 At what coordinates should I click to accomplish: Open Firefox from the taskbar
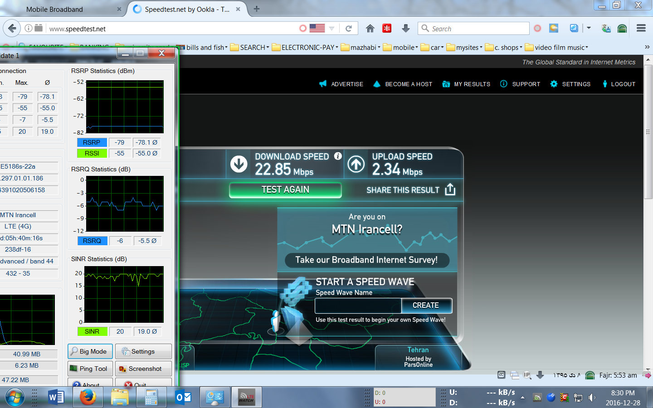pos(88,398)
